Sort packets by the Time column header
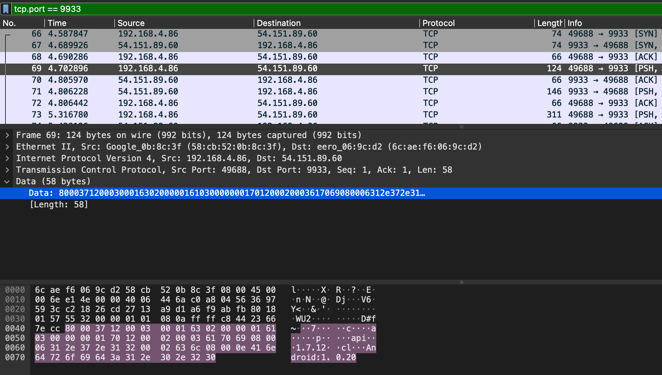Screen dimensions: 662x375 [57, 23]
